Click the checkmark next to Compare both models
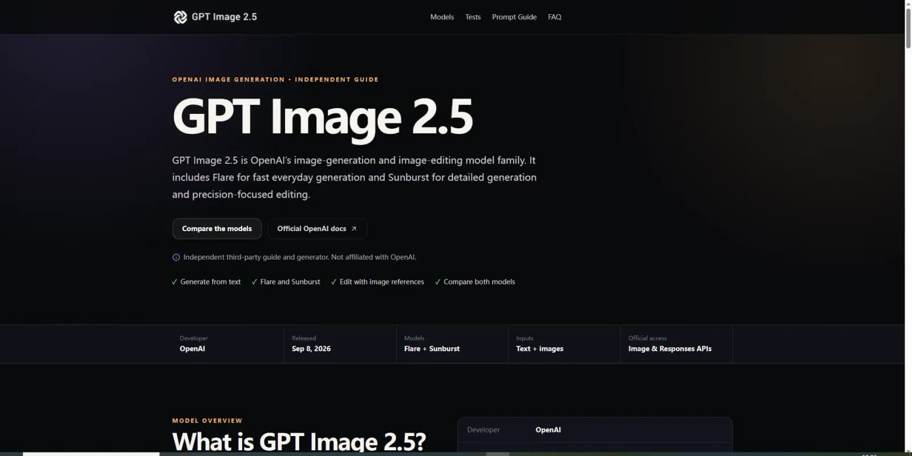This screenshot has width=912, height=456. [x=438, y=282]
